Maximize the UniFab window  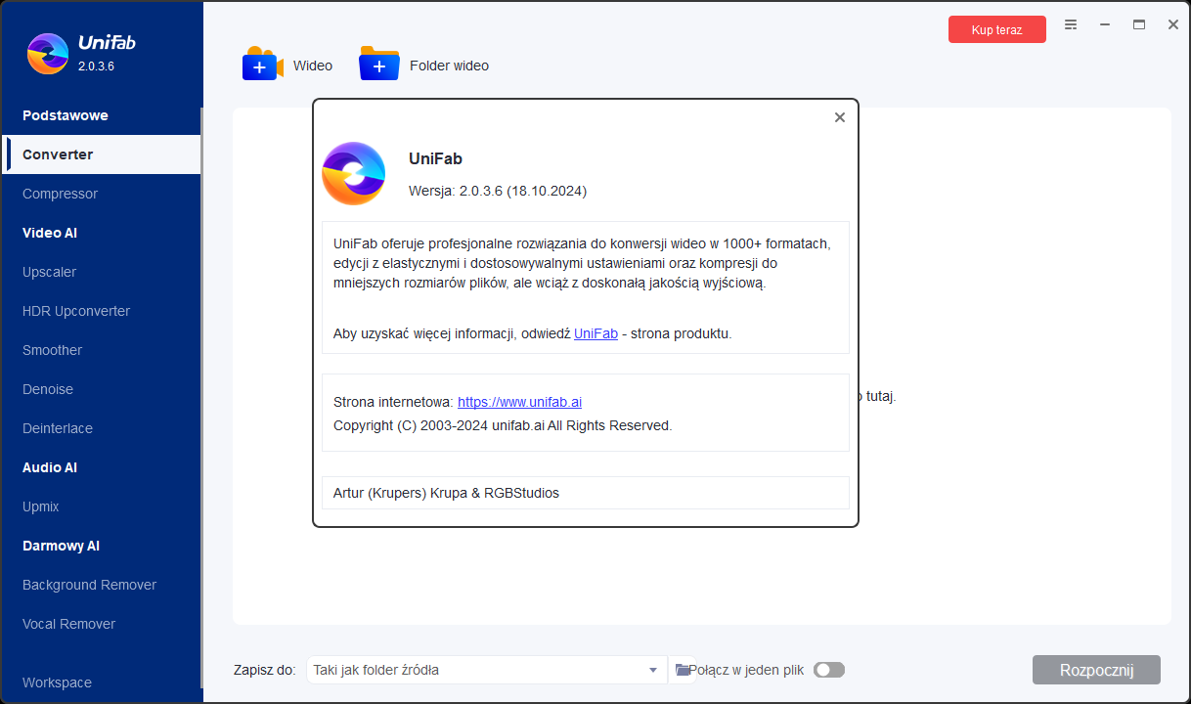point(1139,24)
